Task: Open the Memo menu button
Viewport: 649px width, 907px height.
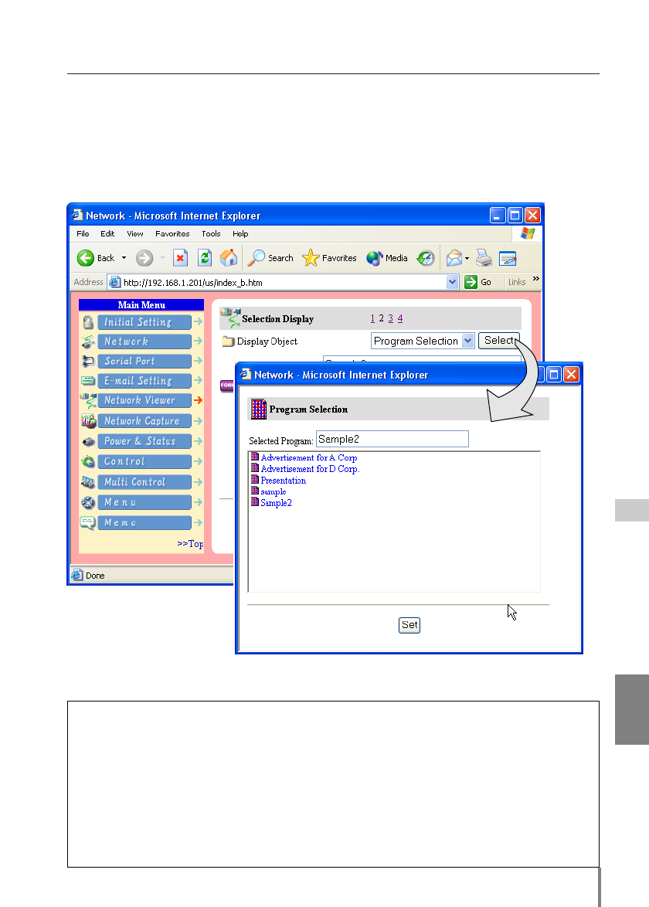Action: (x=144, y=523)
